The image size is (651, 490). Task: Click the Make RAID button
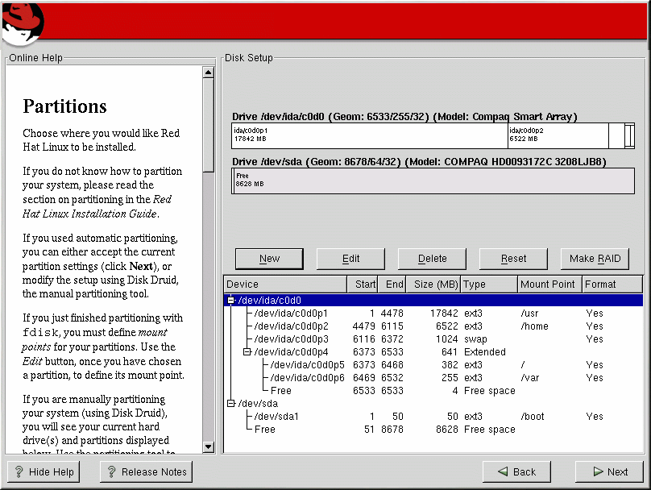[595, 259]
